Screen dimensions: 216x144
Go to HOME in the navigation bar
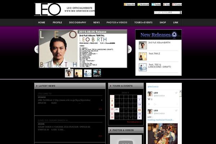pyautogui.click(x=42, y=22)
